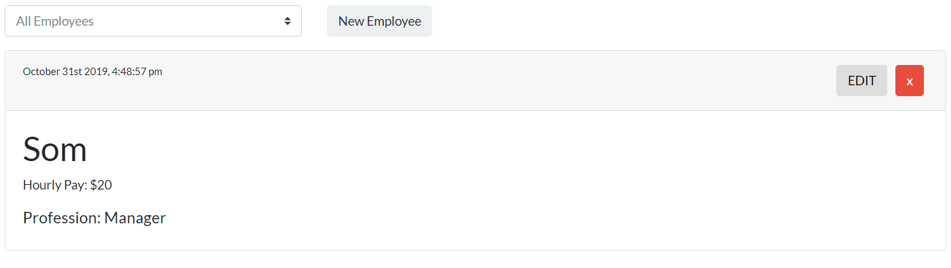The image size is (951, 268).
Task: Remove the Manager employee card
Action: coord(909,81)
